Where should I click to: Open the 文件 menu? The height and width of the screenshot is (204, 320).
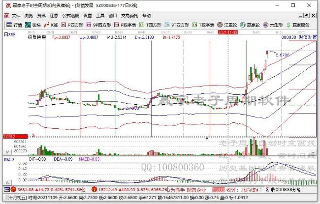16,16
